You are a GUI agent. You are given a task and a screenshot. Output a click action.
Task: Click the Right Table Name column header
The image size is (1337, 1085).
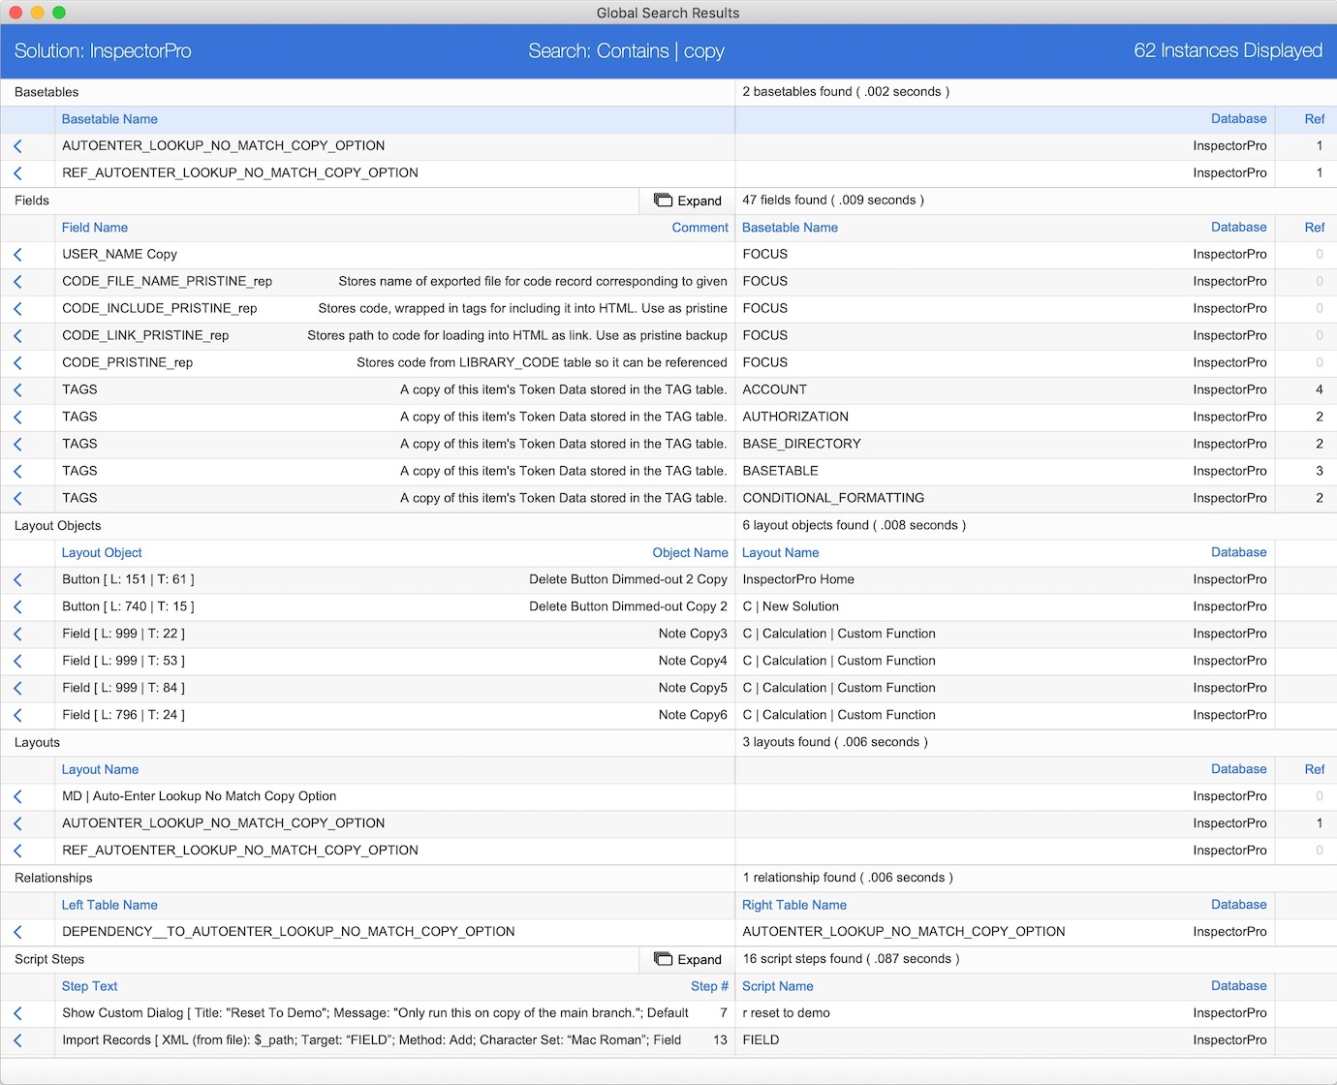pyautogui.click(x=794, y=905)
